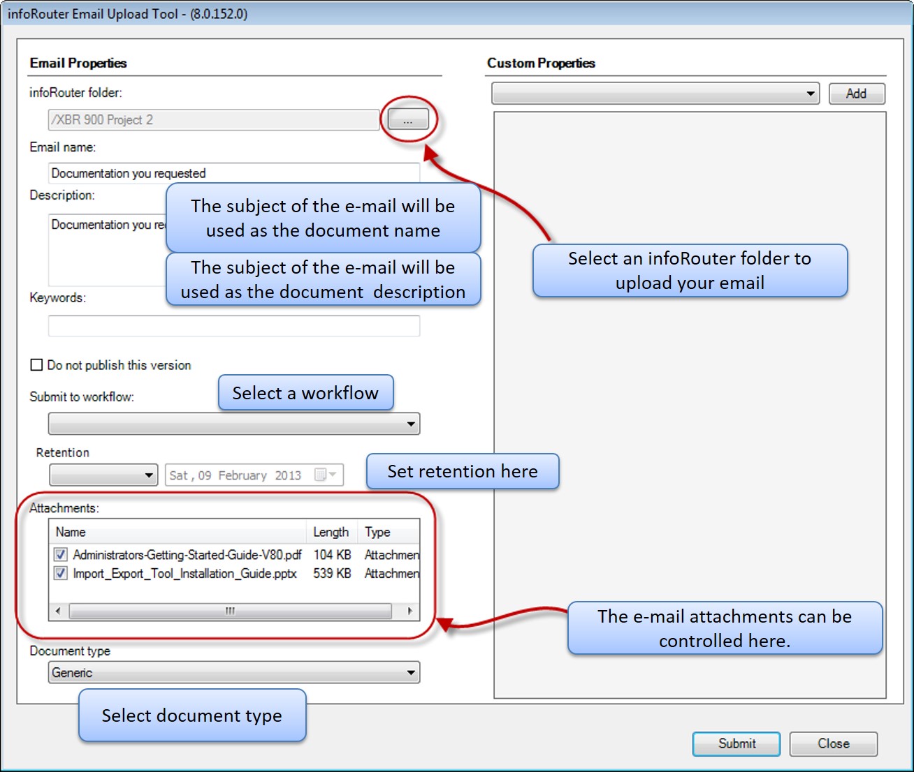Image resolution: width=914 pixels, height=772 pixels.
Task: Edit the Email name field
Action: (234, 173)
